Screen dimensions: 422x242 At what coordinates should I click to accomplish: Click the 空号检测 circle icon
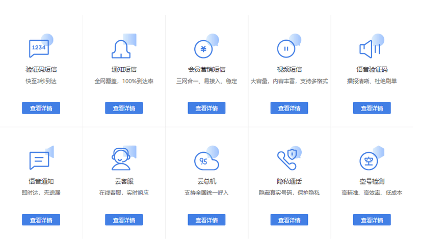pos(372,158)
